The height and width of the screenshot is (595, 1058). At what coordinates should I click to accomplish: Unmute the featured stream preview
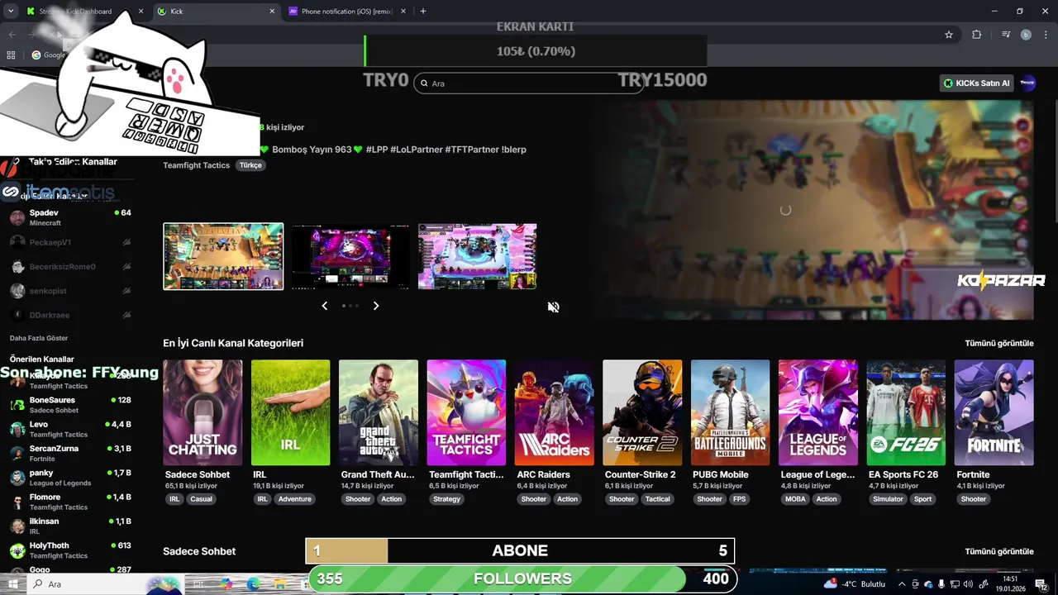pyautogui.click(x=553, y=307)
